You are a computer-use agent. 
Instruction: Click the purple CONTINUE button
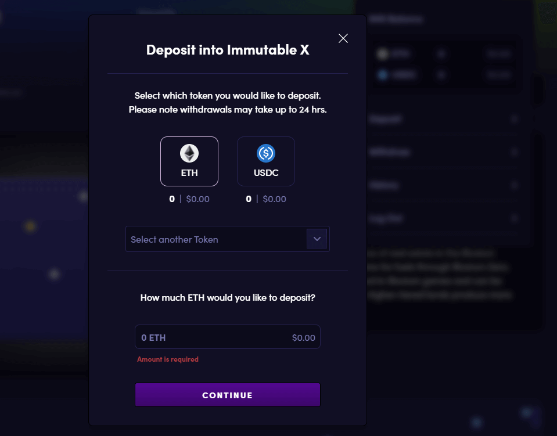tap(227, 395)
